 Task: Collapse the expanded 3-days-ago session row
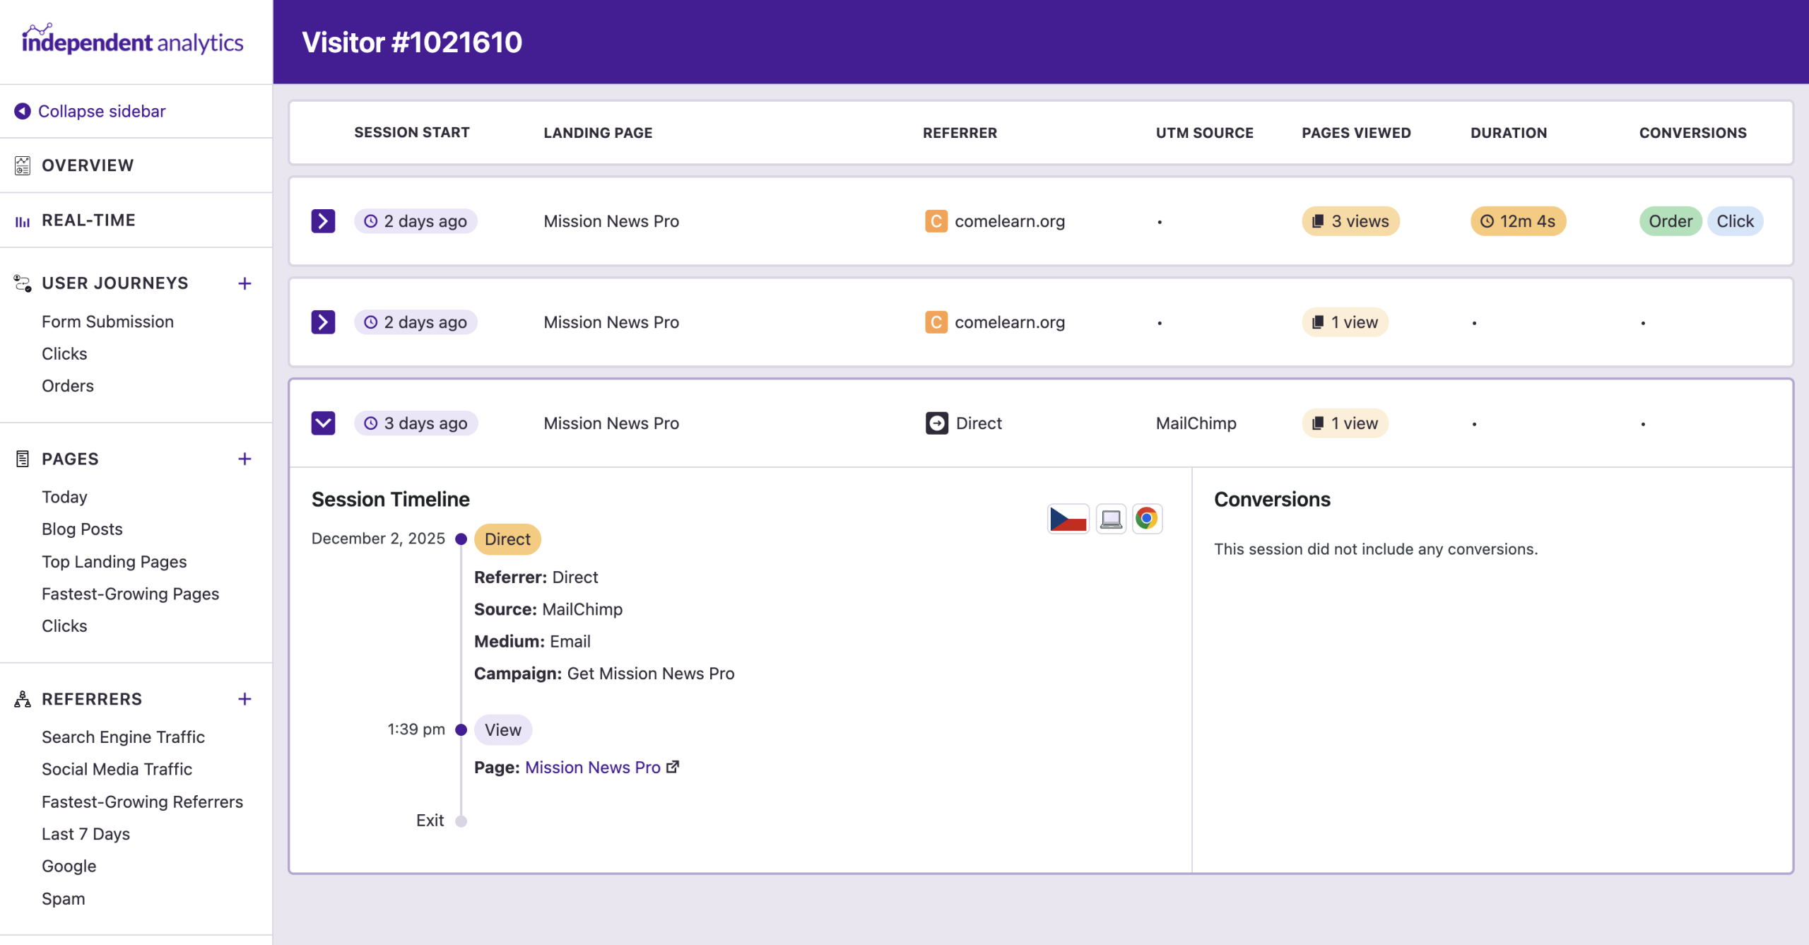tap(323, 423)
